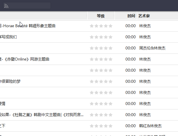Sort by 等级 column header

101,16
